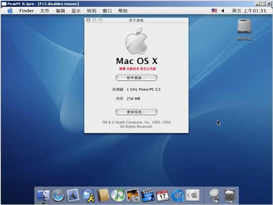Open the Mail stamp icon in Dock
The height and width of the screenshot is (205, 273).
pos(73,195)
